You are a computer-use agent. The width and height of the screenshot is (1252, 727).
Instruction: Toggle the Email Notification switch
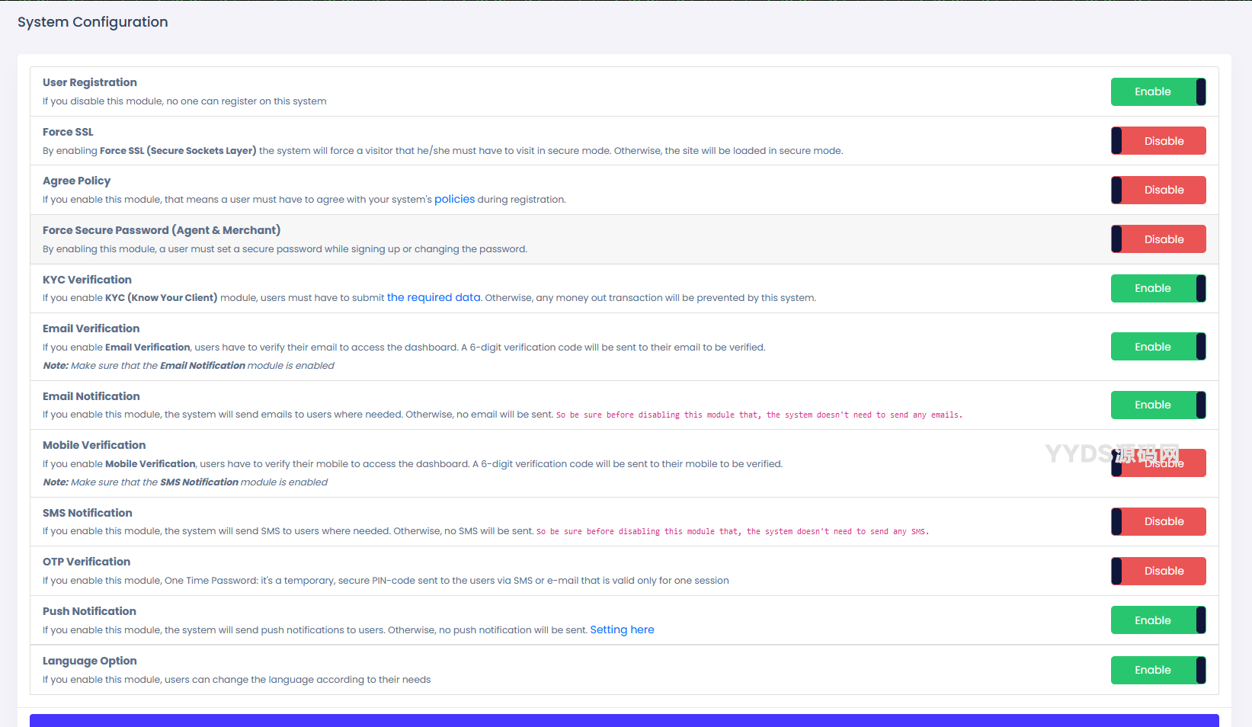[1158, 405]
